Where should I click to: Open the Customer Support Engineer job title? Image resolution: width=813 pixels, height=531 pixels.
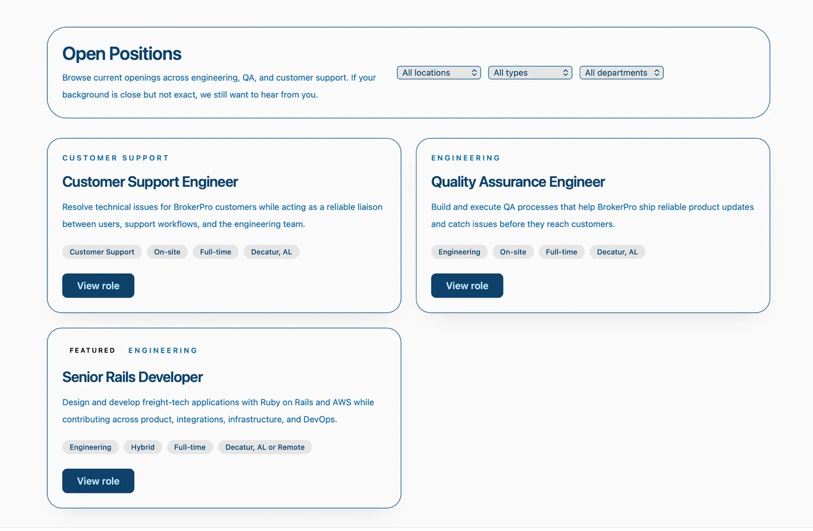point(150,182)
